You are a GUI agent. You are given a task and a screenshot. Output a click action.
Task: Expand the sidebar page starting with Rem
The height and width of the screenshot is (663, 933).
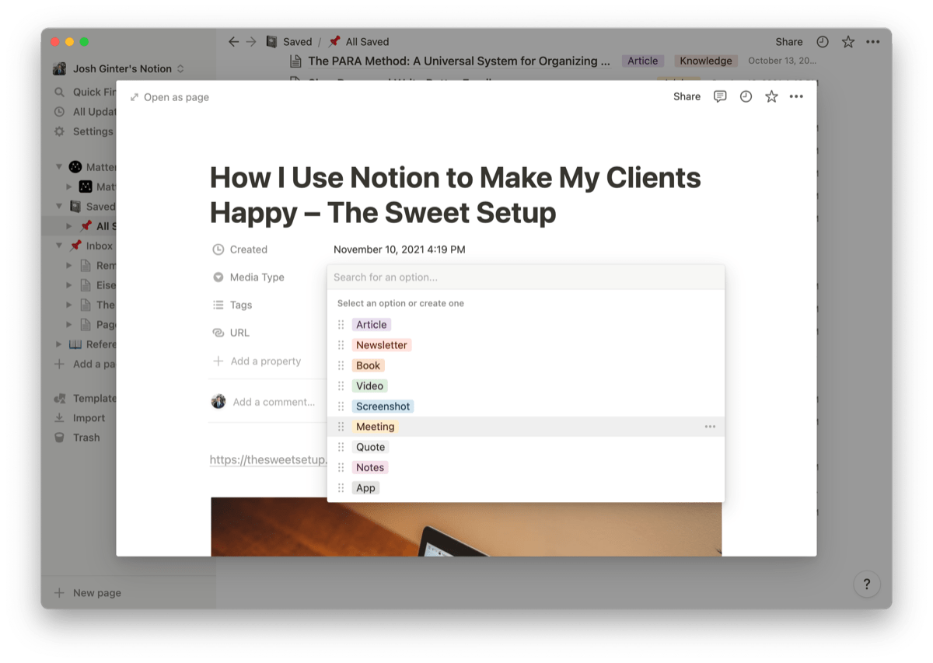[69, 266]
